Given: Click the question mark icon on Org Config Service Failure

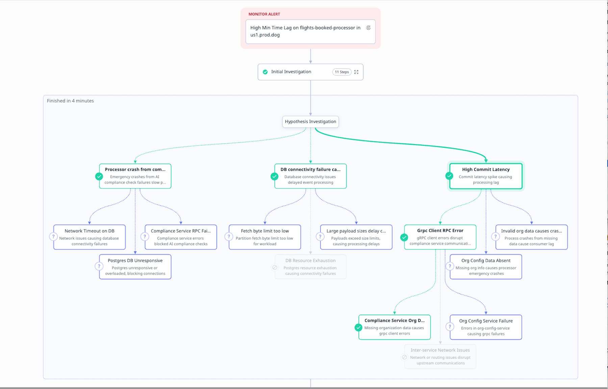Looking at the screenshot, I should [450, 327].
